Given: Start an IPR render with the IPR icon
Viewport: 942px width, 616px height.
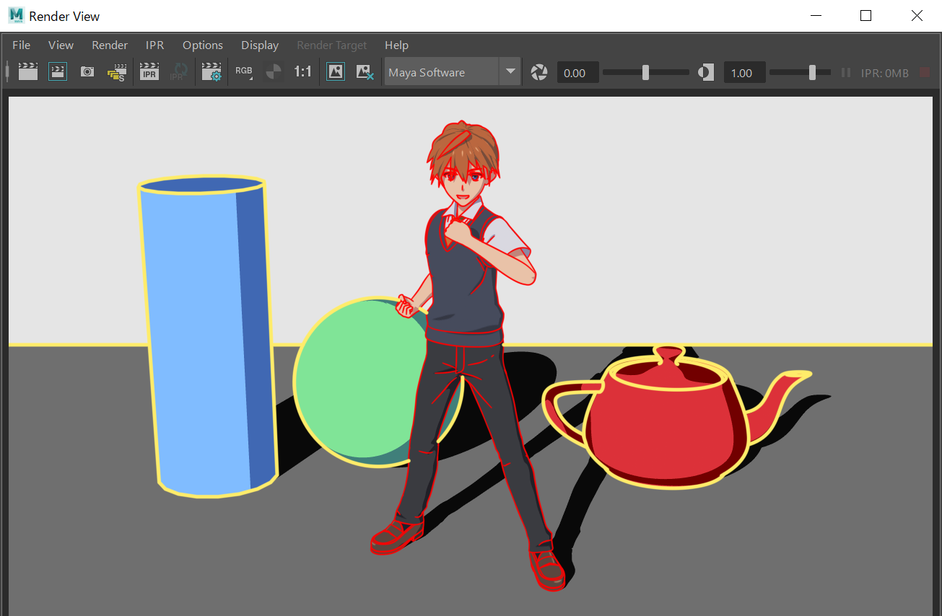Looking at the screenshot, I should coord(149,72).
